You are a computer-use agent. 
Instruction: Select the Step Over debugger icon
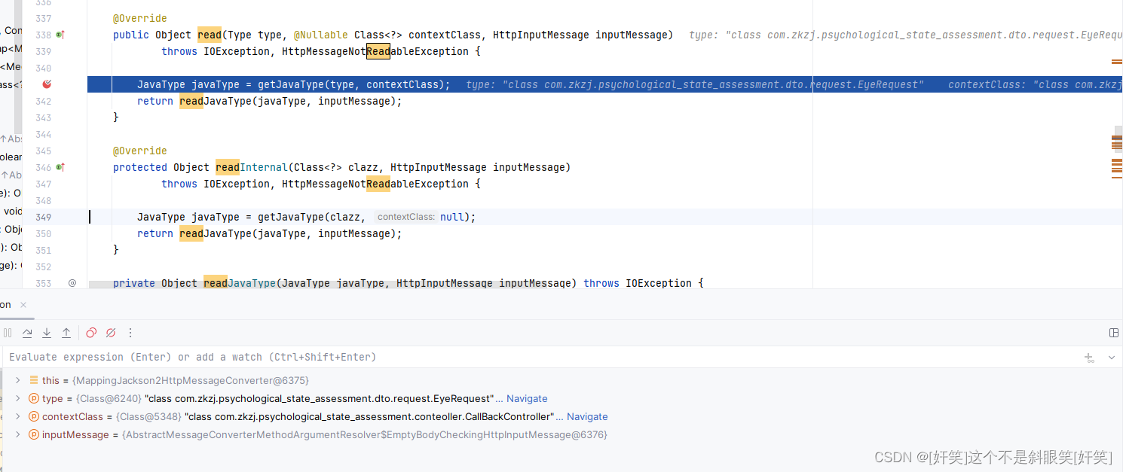pyautogui.click(x=27, y=332)
